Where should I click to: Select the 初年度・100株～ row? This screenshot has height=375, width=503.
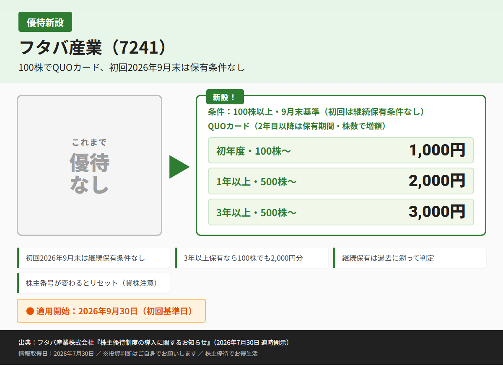tap(341, 150)
